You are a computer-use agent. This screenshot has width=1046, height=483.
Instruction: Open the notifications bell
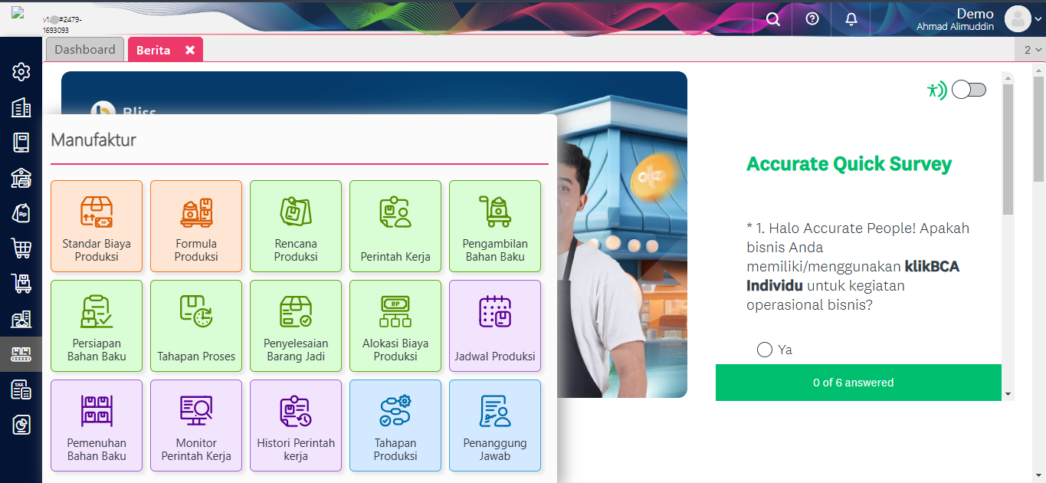851,18
